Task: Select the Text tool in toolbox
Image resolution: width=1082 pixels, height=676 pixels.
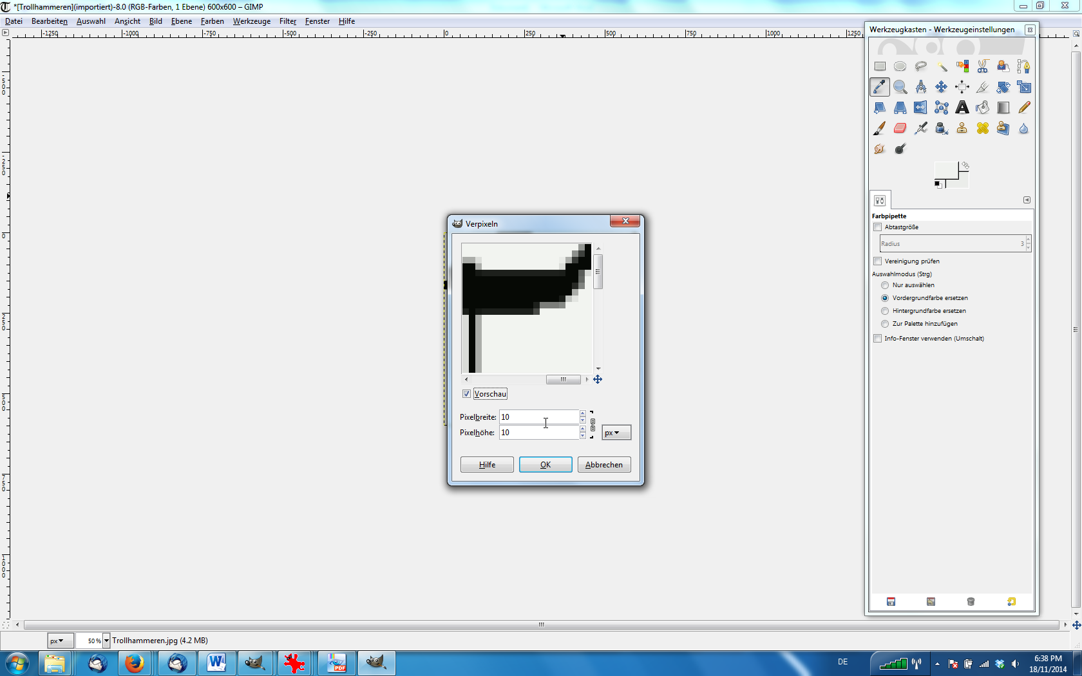Action: click(962, 108)
